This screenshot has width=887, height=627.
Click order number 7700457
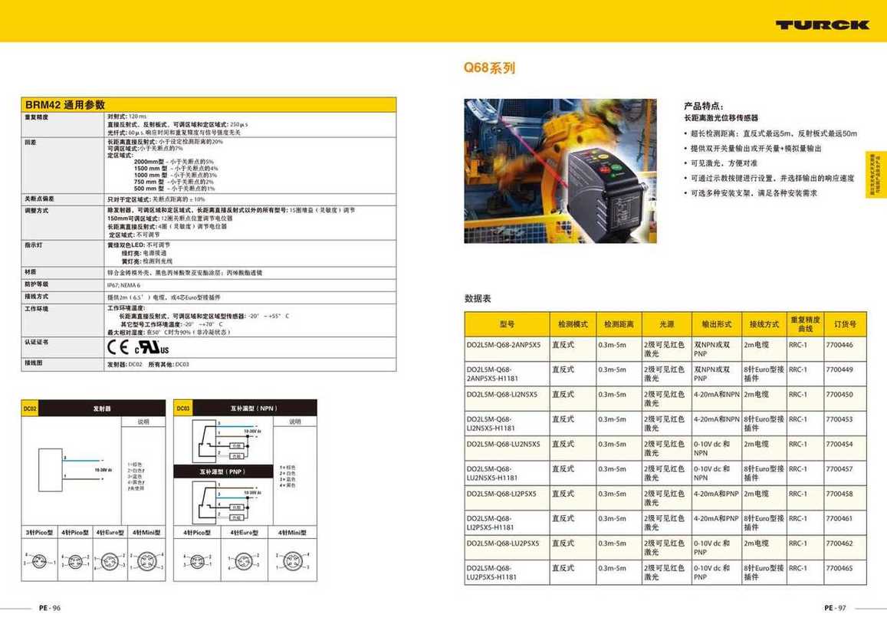click(x=839, y=469)
